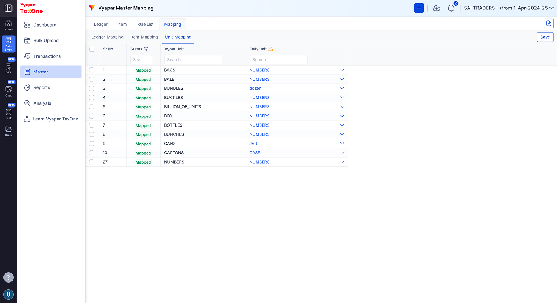
Task: Focus the Status search field
Action: [x=141, y=60]
